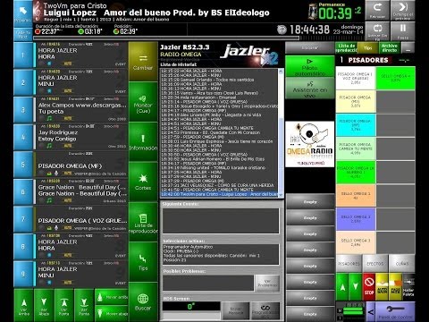
Task: Click the Cortes burst icon
Action: pyautogui.click(x=143, y=182)
